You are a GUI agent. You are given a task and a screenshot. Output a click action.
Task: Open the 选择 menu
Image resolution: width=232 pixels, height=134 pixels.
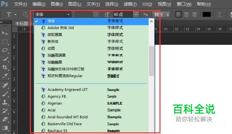pyautogui.click(x=112, y=4)
